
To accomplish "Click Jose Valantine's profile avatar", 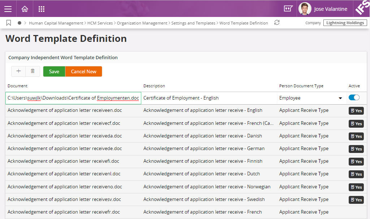I will tap(305, 9).
